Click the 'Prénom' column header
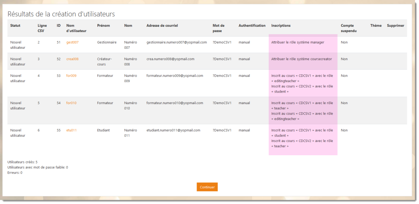The height and width of the screenshot is (204, 419). (103, 26)
